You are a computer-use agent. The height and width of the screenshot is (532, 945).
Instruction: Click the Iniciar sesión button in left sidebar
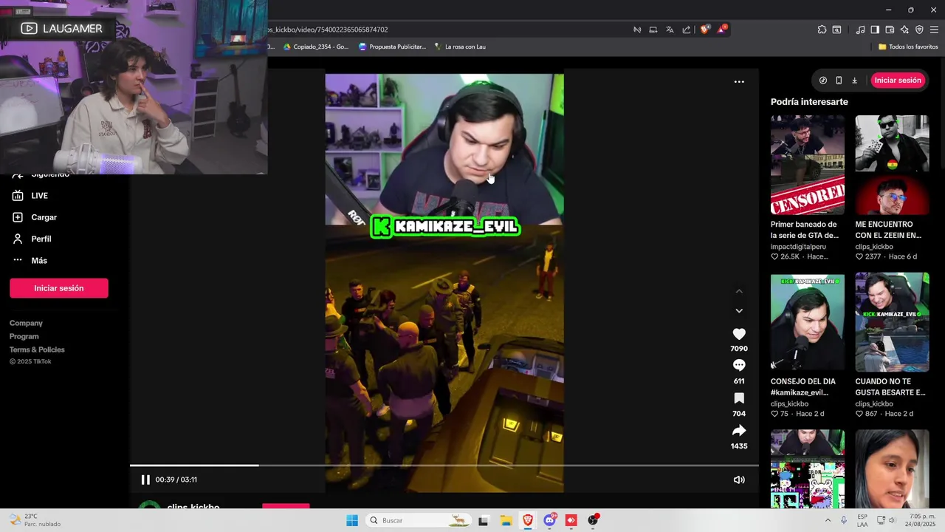59,288
